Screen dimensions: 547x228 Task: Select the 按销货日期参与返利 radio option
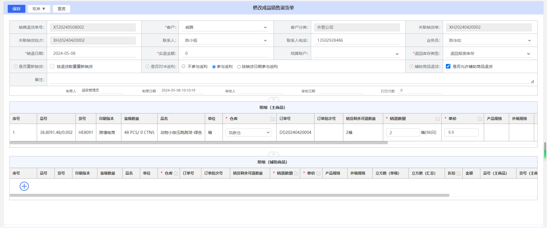[x=239, y=67]
